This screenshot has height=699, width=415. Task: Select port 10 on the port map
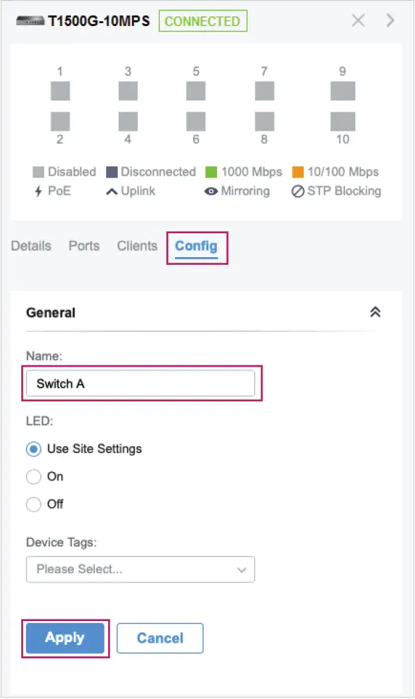point(342,119)
